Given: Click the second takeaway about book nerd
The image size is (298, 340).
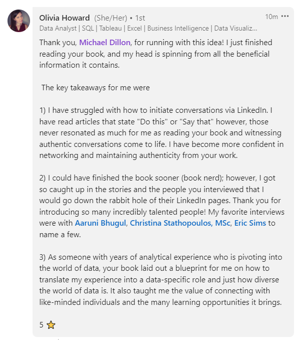Looking at the screenshot, I should pyautogui.click(x=162, y=206).
